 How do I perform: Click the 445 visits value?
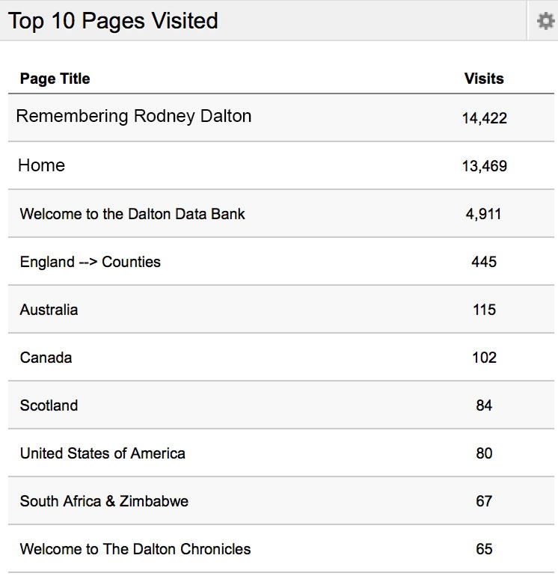pyautogui.click(x=484, y=262)
